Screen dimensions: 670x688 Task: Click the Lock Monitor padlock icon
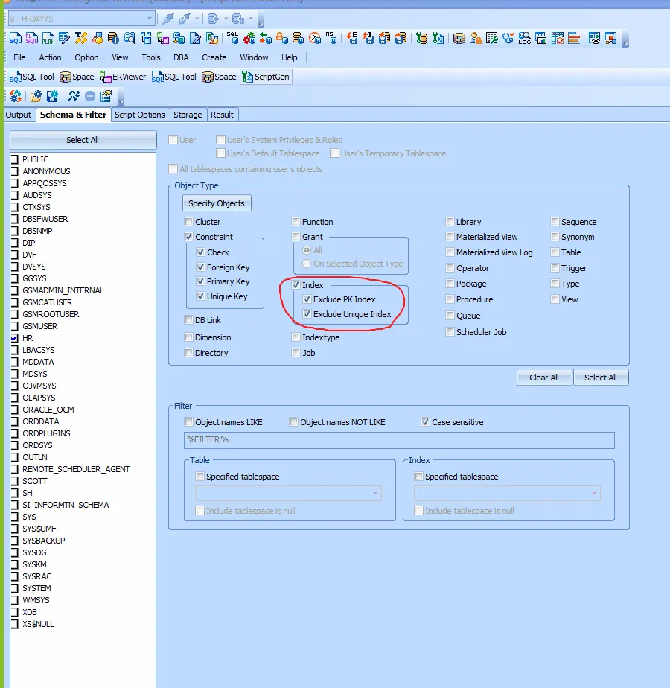pyautogui.click(x=281, y=39)
